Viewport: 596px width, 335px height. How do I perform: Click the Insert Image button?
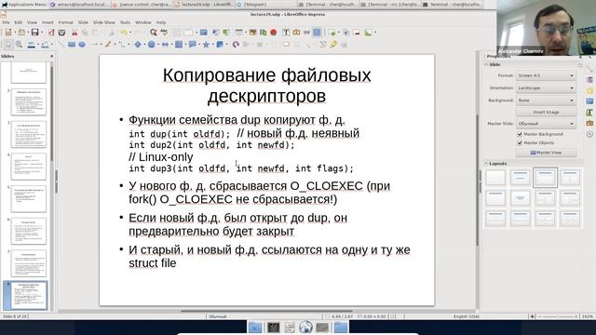[546, 112]
